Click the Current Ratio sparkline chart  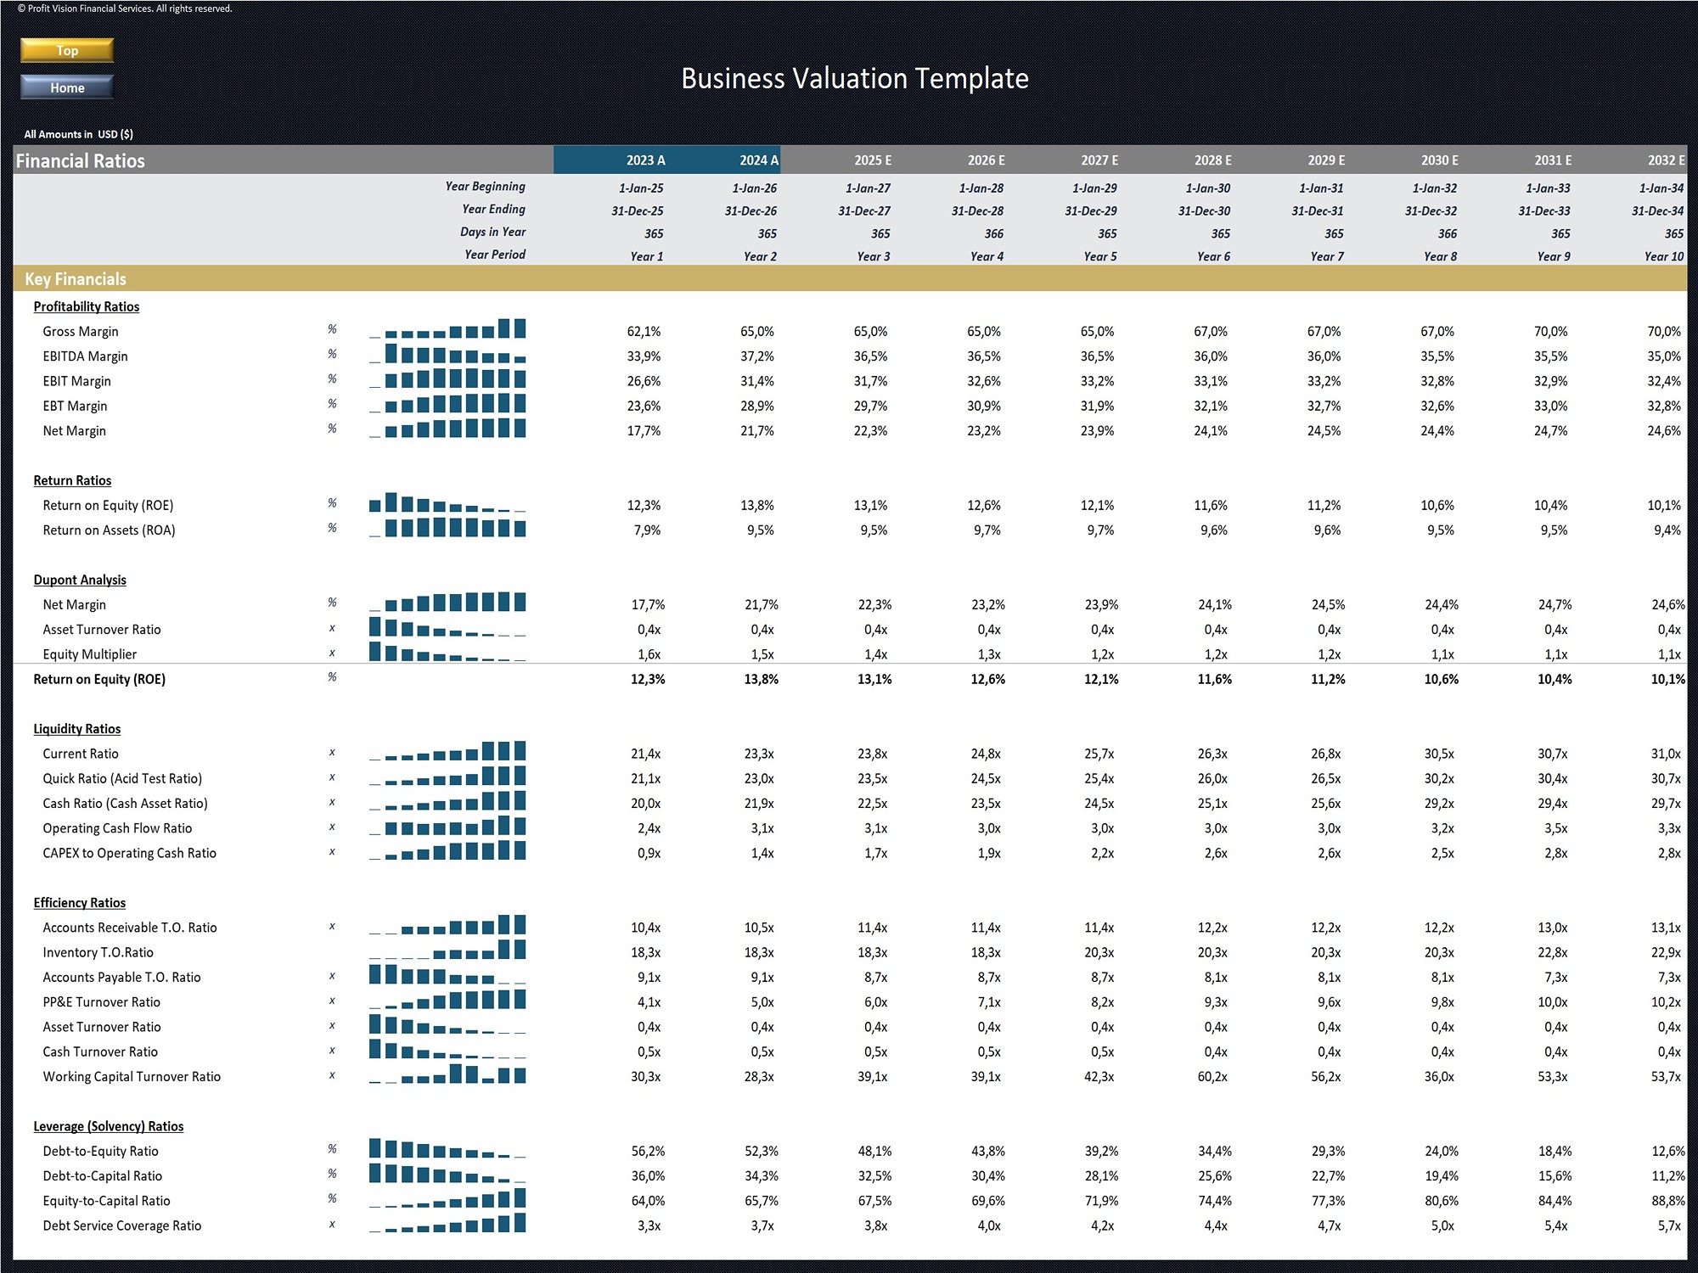[x=447, y=752]
